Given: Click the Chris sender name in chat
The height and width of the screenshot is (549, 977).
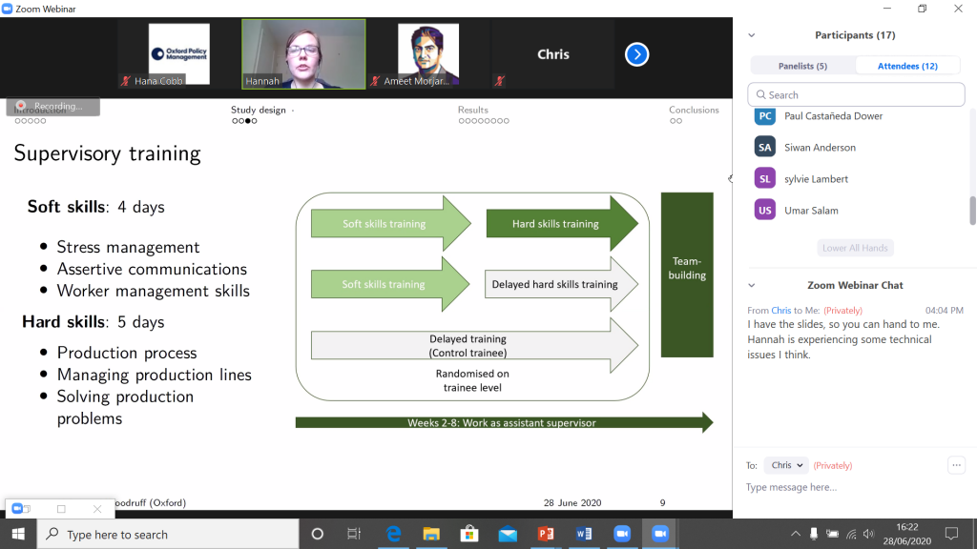Looking at the screenshot, I should (x=780, y=310).
